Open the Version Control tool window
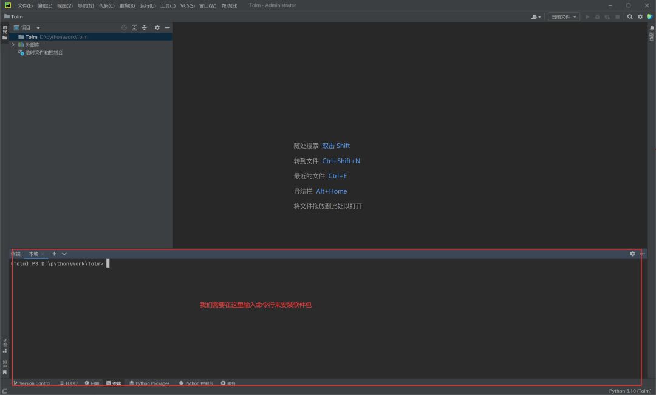 (32, 383)
